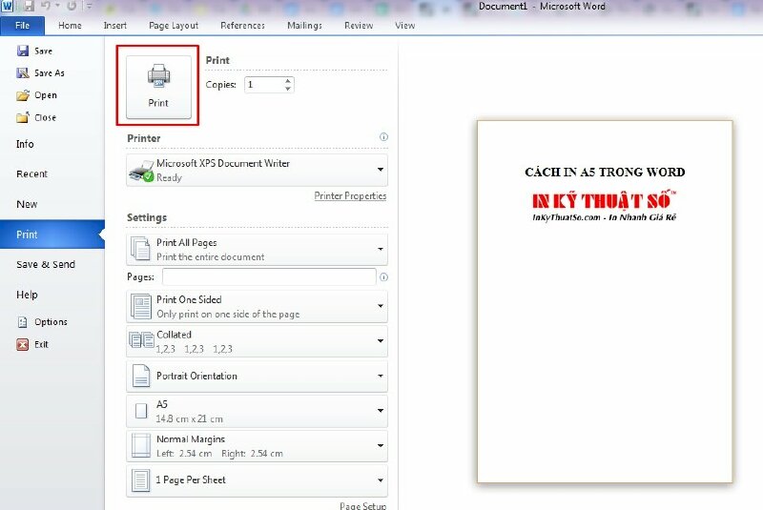The image size is (763, 510).
Task: Click the Open folder icon
Action: (23, 95)
